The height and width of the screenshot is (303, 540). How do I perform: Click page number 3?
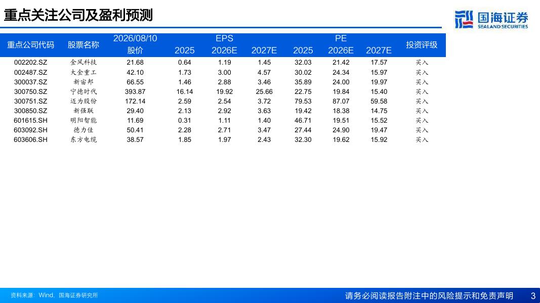pyautogui.click(x=533, y=296)
